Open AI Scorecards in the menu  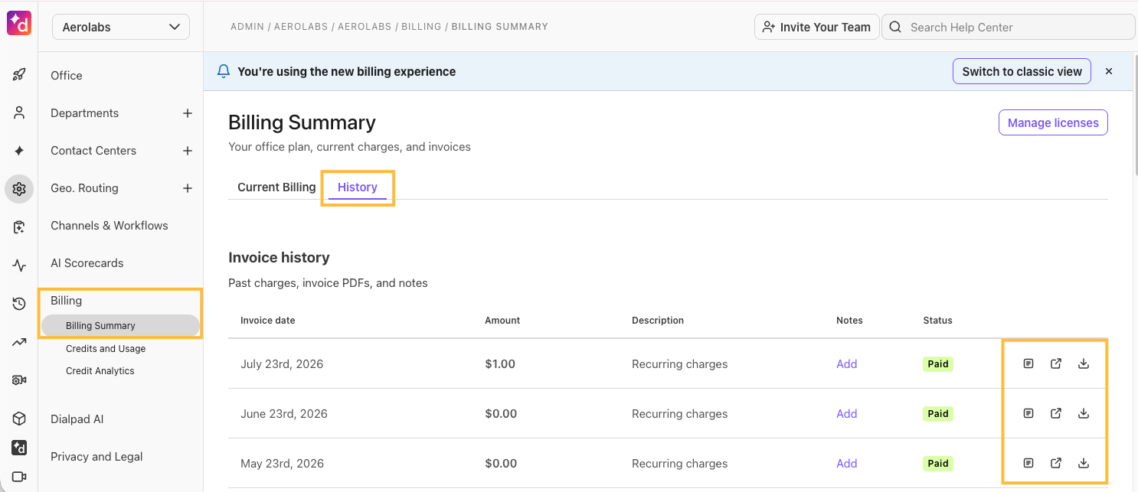[x=87, y=262]
